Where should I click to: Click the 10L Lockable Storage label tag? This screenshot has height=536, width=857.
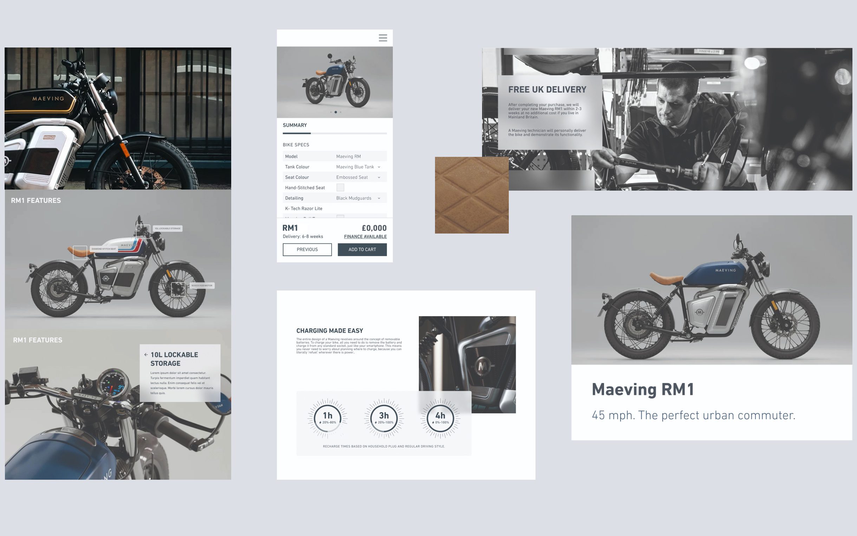tap(168, 228)
